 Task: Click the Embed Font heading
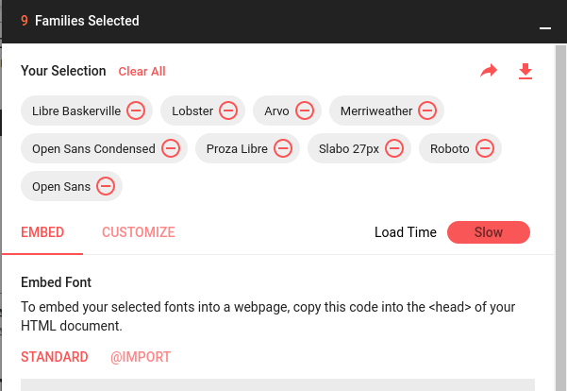click(x=56, y=282)
